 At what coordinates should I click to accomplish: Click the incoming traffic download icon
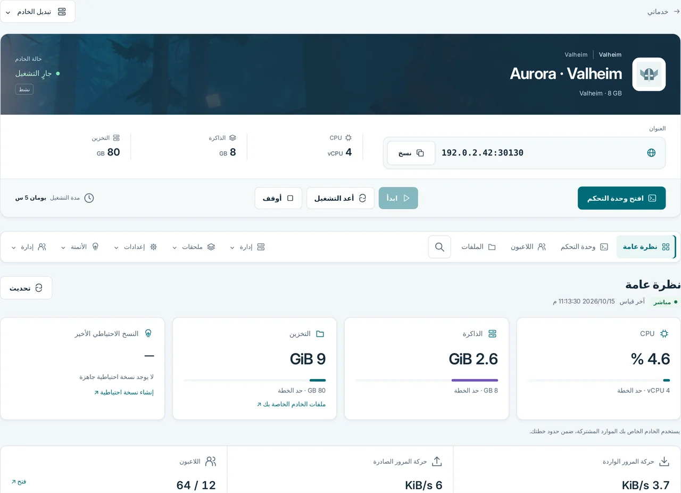(x=664, y=462)
